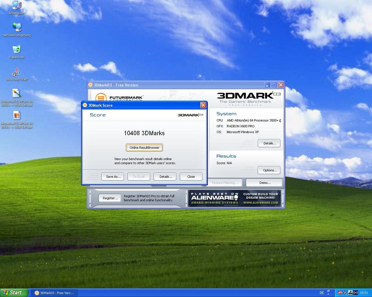Click the Score: N/A results text
The image size is (372, 297).
tap(224, 163)
